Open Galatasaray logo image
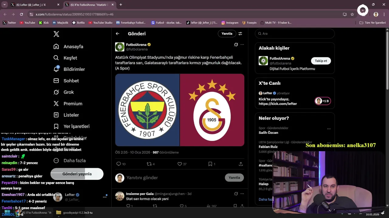Screen dimensions: 389x218 point(212,110)
